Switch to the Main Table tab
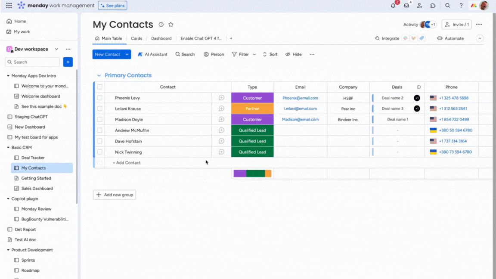 click(x=108, y=38)
